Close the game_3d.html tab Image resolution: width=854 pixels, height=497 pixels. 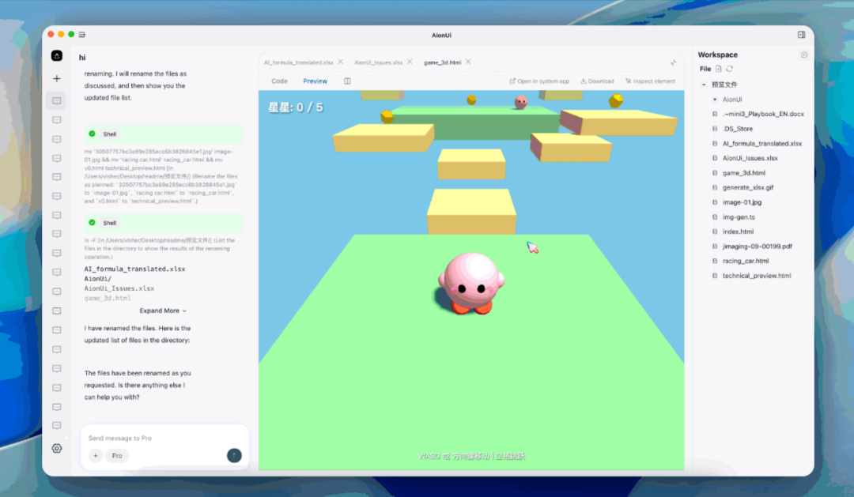pos(468,62)
